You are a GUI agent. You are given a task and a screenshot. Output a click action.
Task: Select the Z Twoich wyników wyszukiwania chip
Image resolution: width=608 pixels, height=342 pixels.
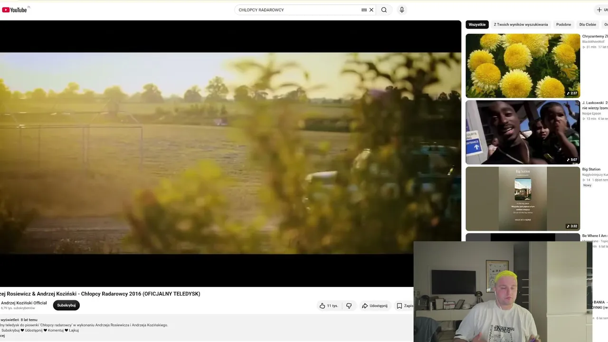coord(521,25)
